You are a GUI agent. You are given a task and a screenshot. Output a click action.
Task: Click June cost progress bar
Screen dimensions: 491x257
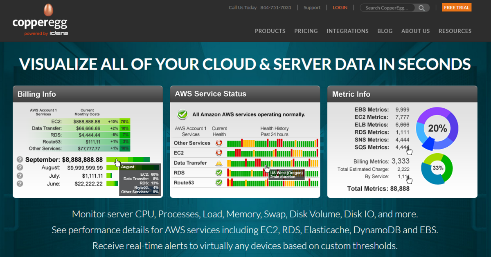[x=112, y=184]
